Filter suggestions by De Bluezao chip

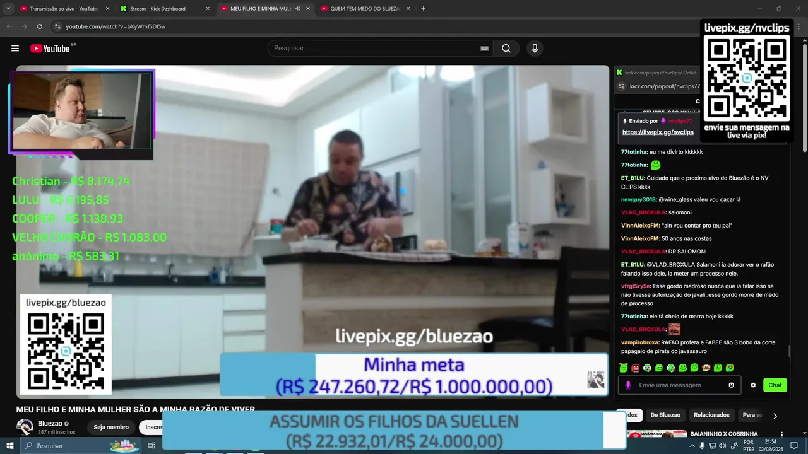pos(665,416)
